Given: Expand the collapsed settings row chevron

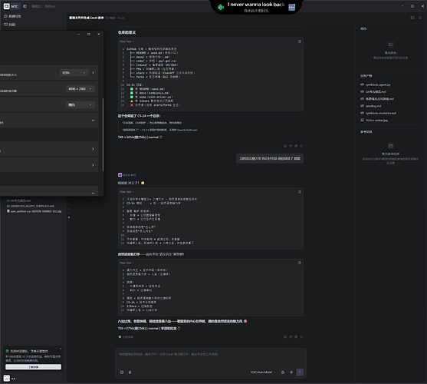Looking at the screenshot, I should coord(93,121).
